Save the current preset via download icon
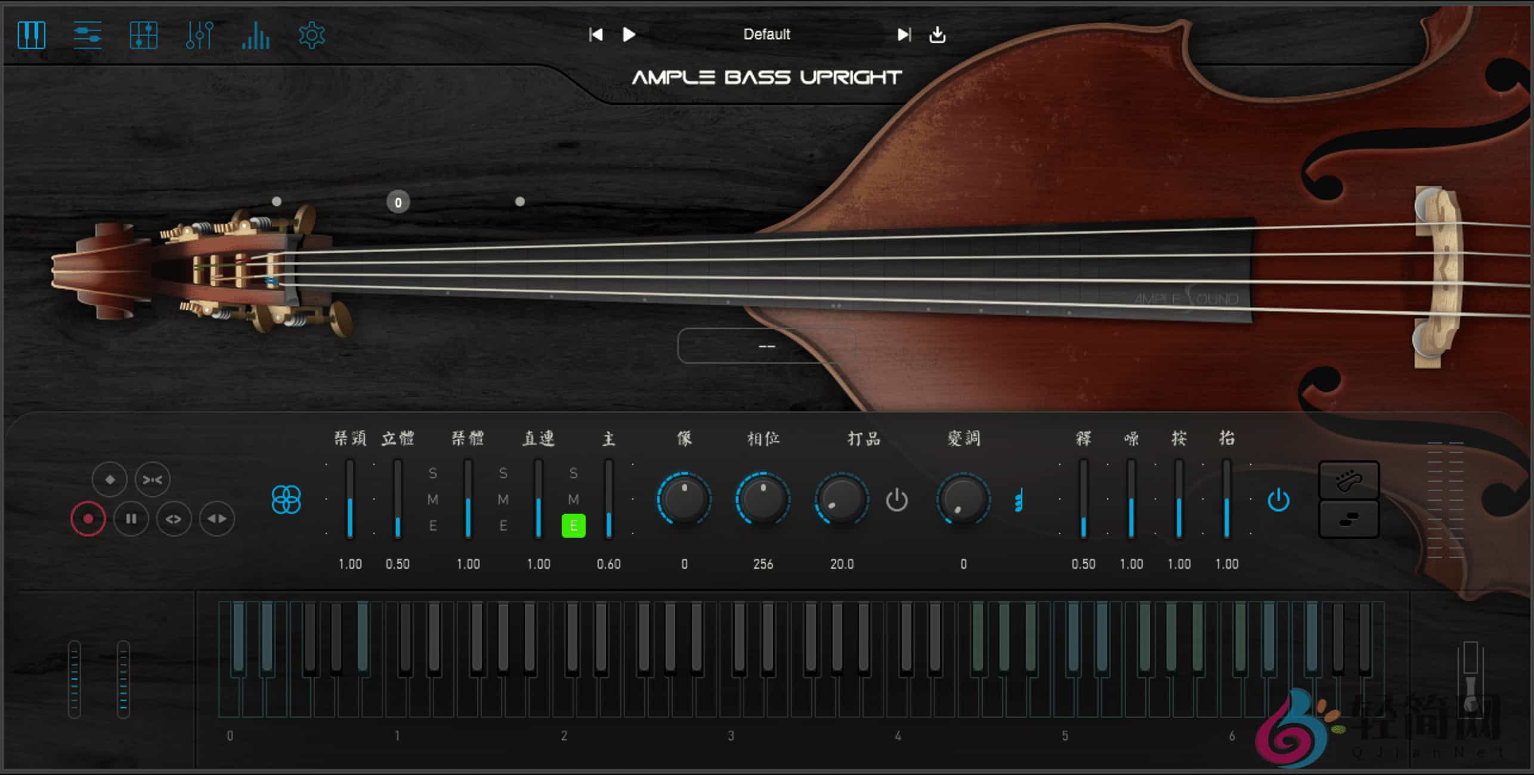 (x=938, y=35)
